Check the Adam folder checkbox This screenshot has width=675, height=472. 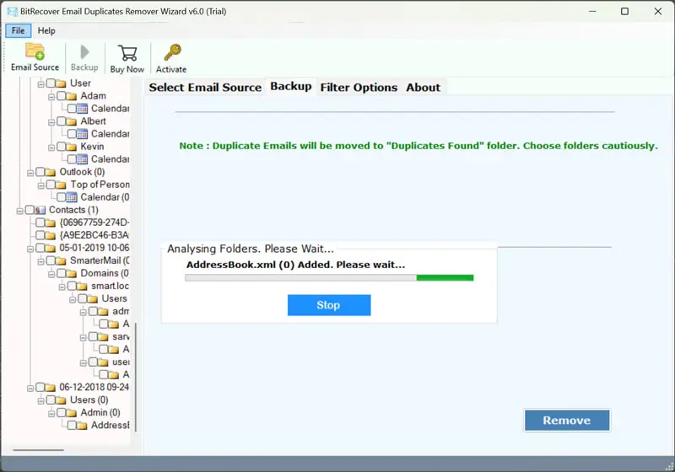61,95
